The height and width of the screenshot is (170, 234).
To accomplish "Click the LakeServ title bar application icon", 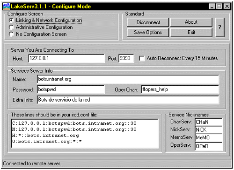I will 7,7.
